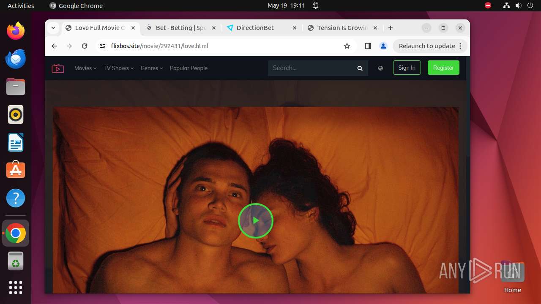Viewport: 541px width, 304px height.
Task: Open Chrome three-dot menu
Action: pyautogui.click(x=461, y=46)
